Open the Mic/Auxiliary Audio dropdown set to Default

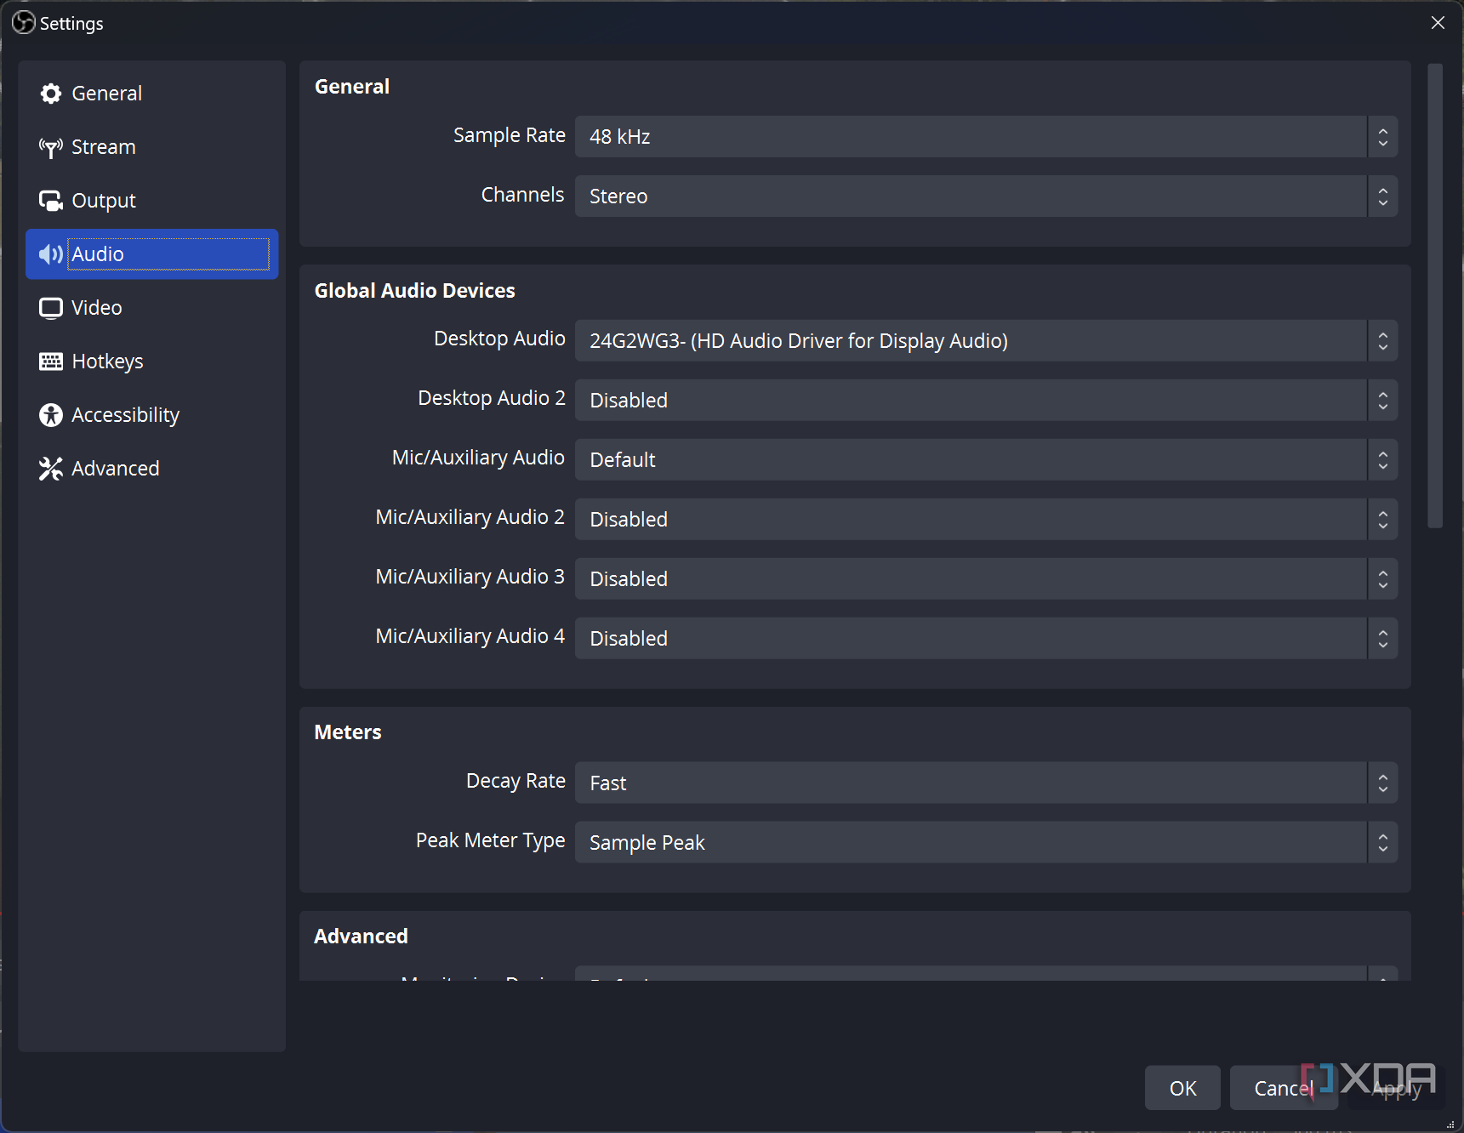tap(986, 460)
